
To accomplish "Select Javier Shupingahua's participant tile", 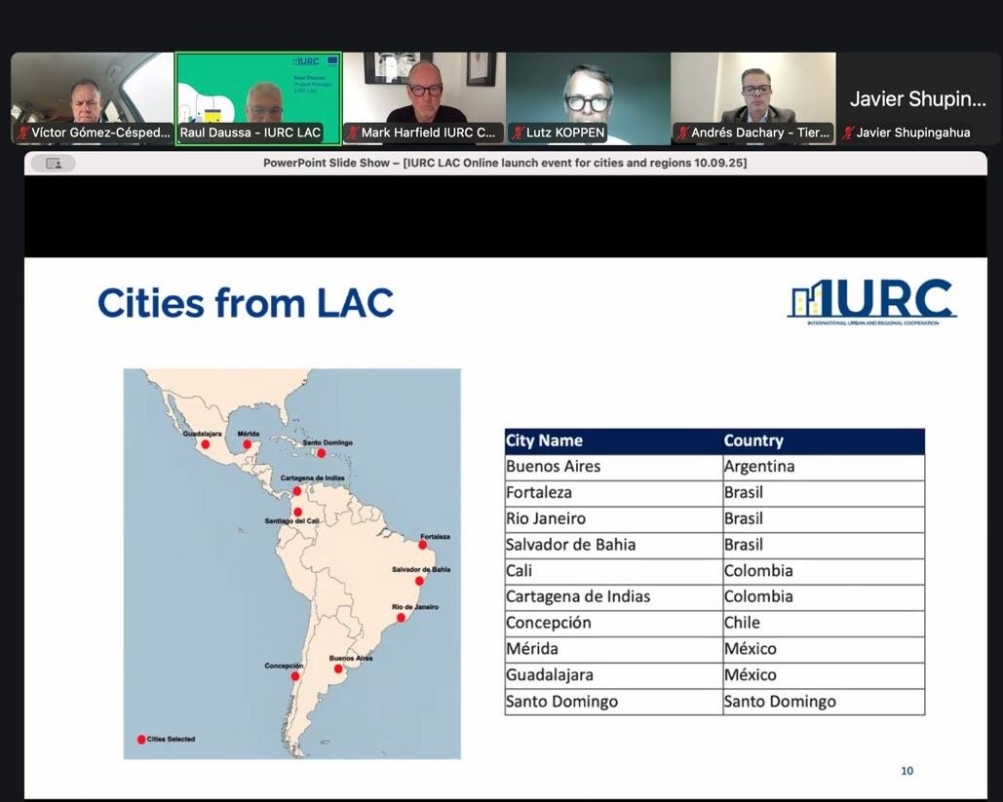I will coord(918,97).
